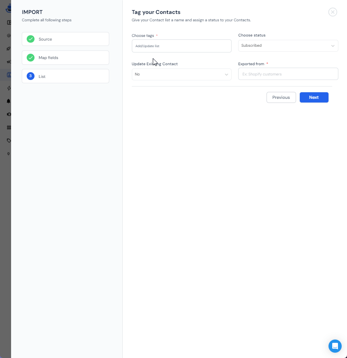Open the chat support bubble
This screenshot has height=358, width=347.
[x=335, y=346]
